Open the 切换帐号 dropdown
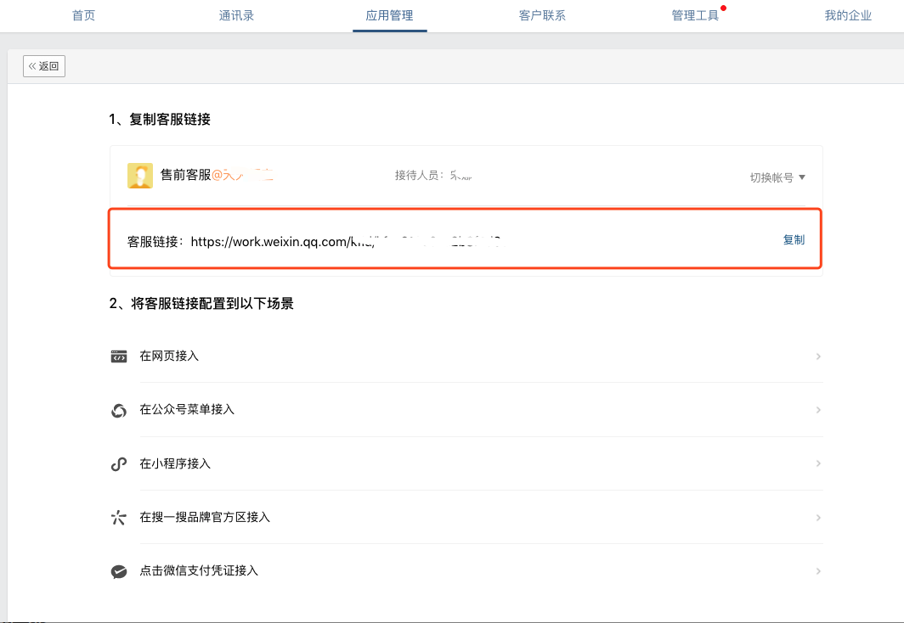The height and width of the screenshot is (623, 904). [777, 177]
